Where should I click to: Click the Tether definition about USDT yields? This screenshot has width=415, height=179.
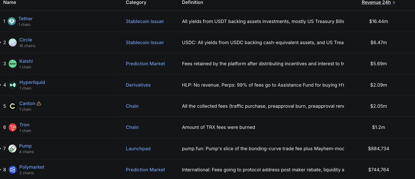coord(263,21)
